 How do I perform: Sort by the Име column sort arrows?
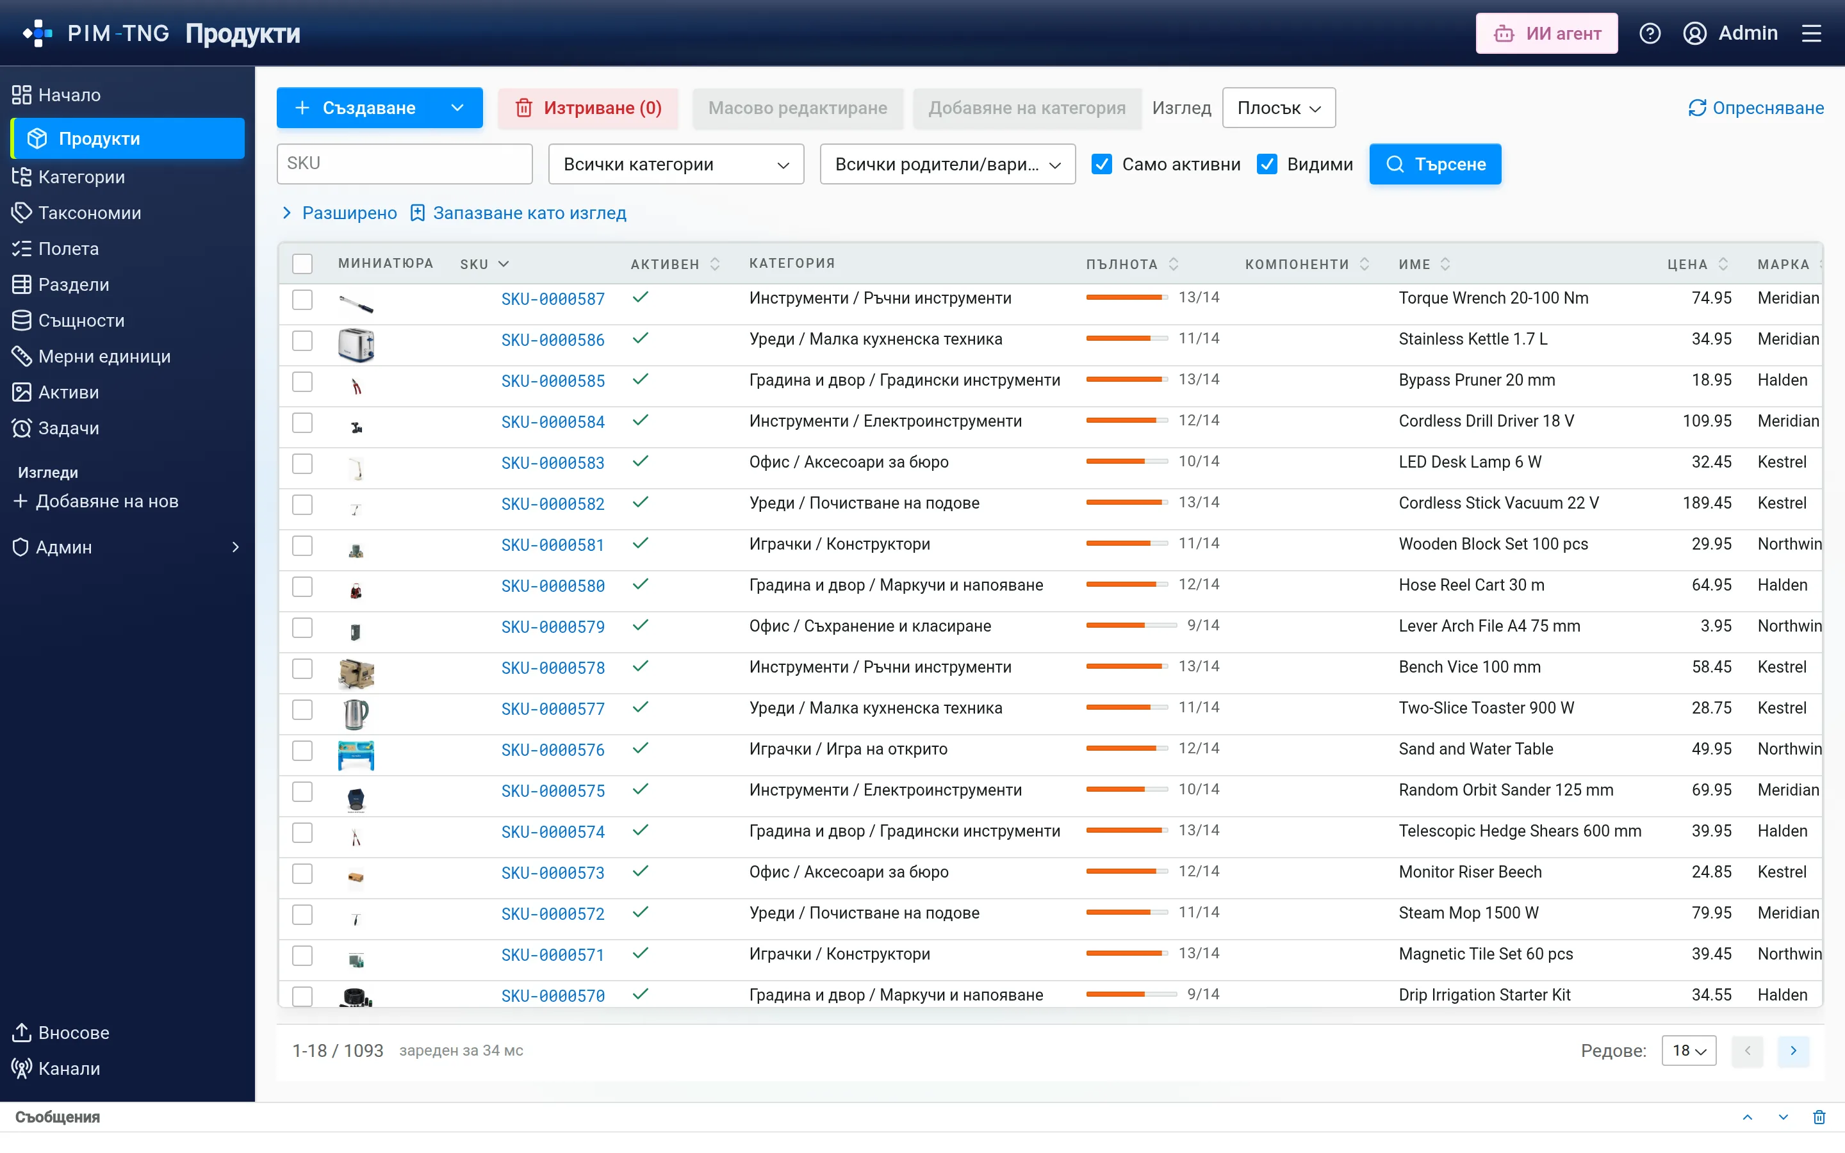(x=1445, y=264)
